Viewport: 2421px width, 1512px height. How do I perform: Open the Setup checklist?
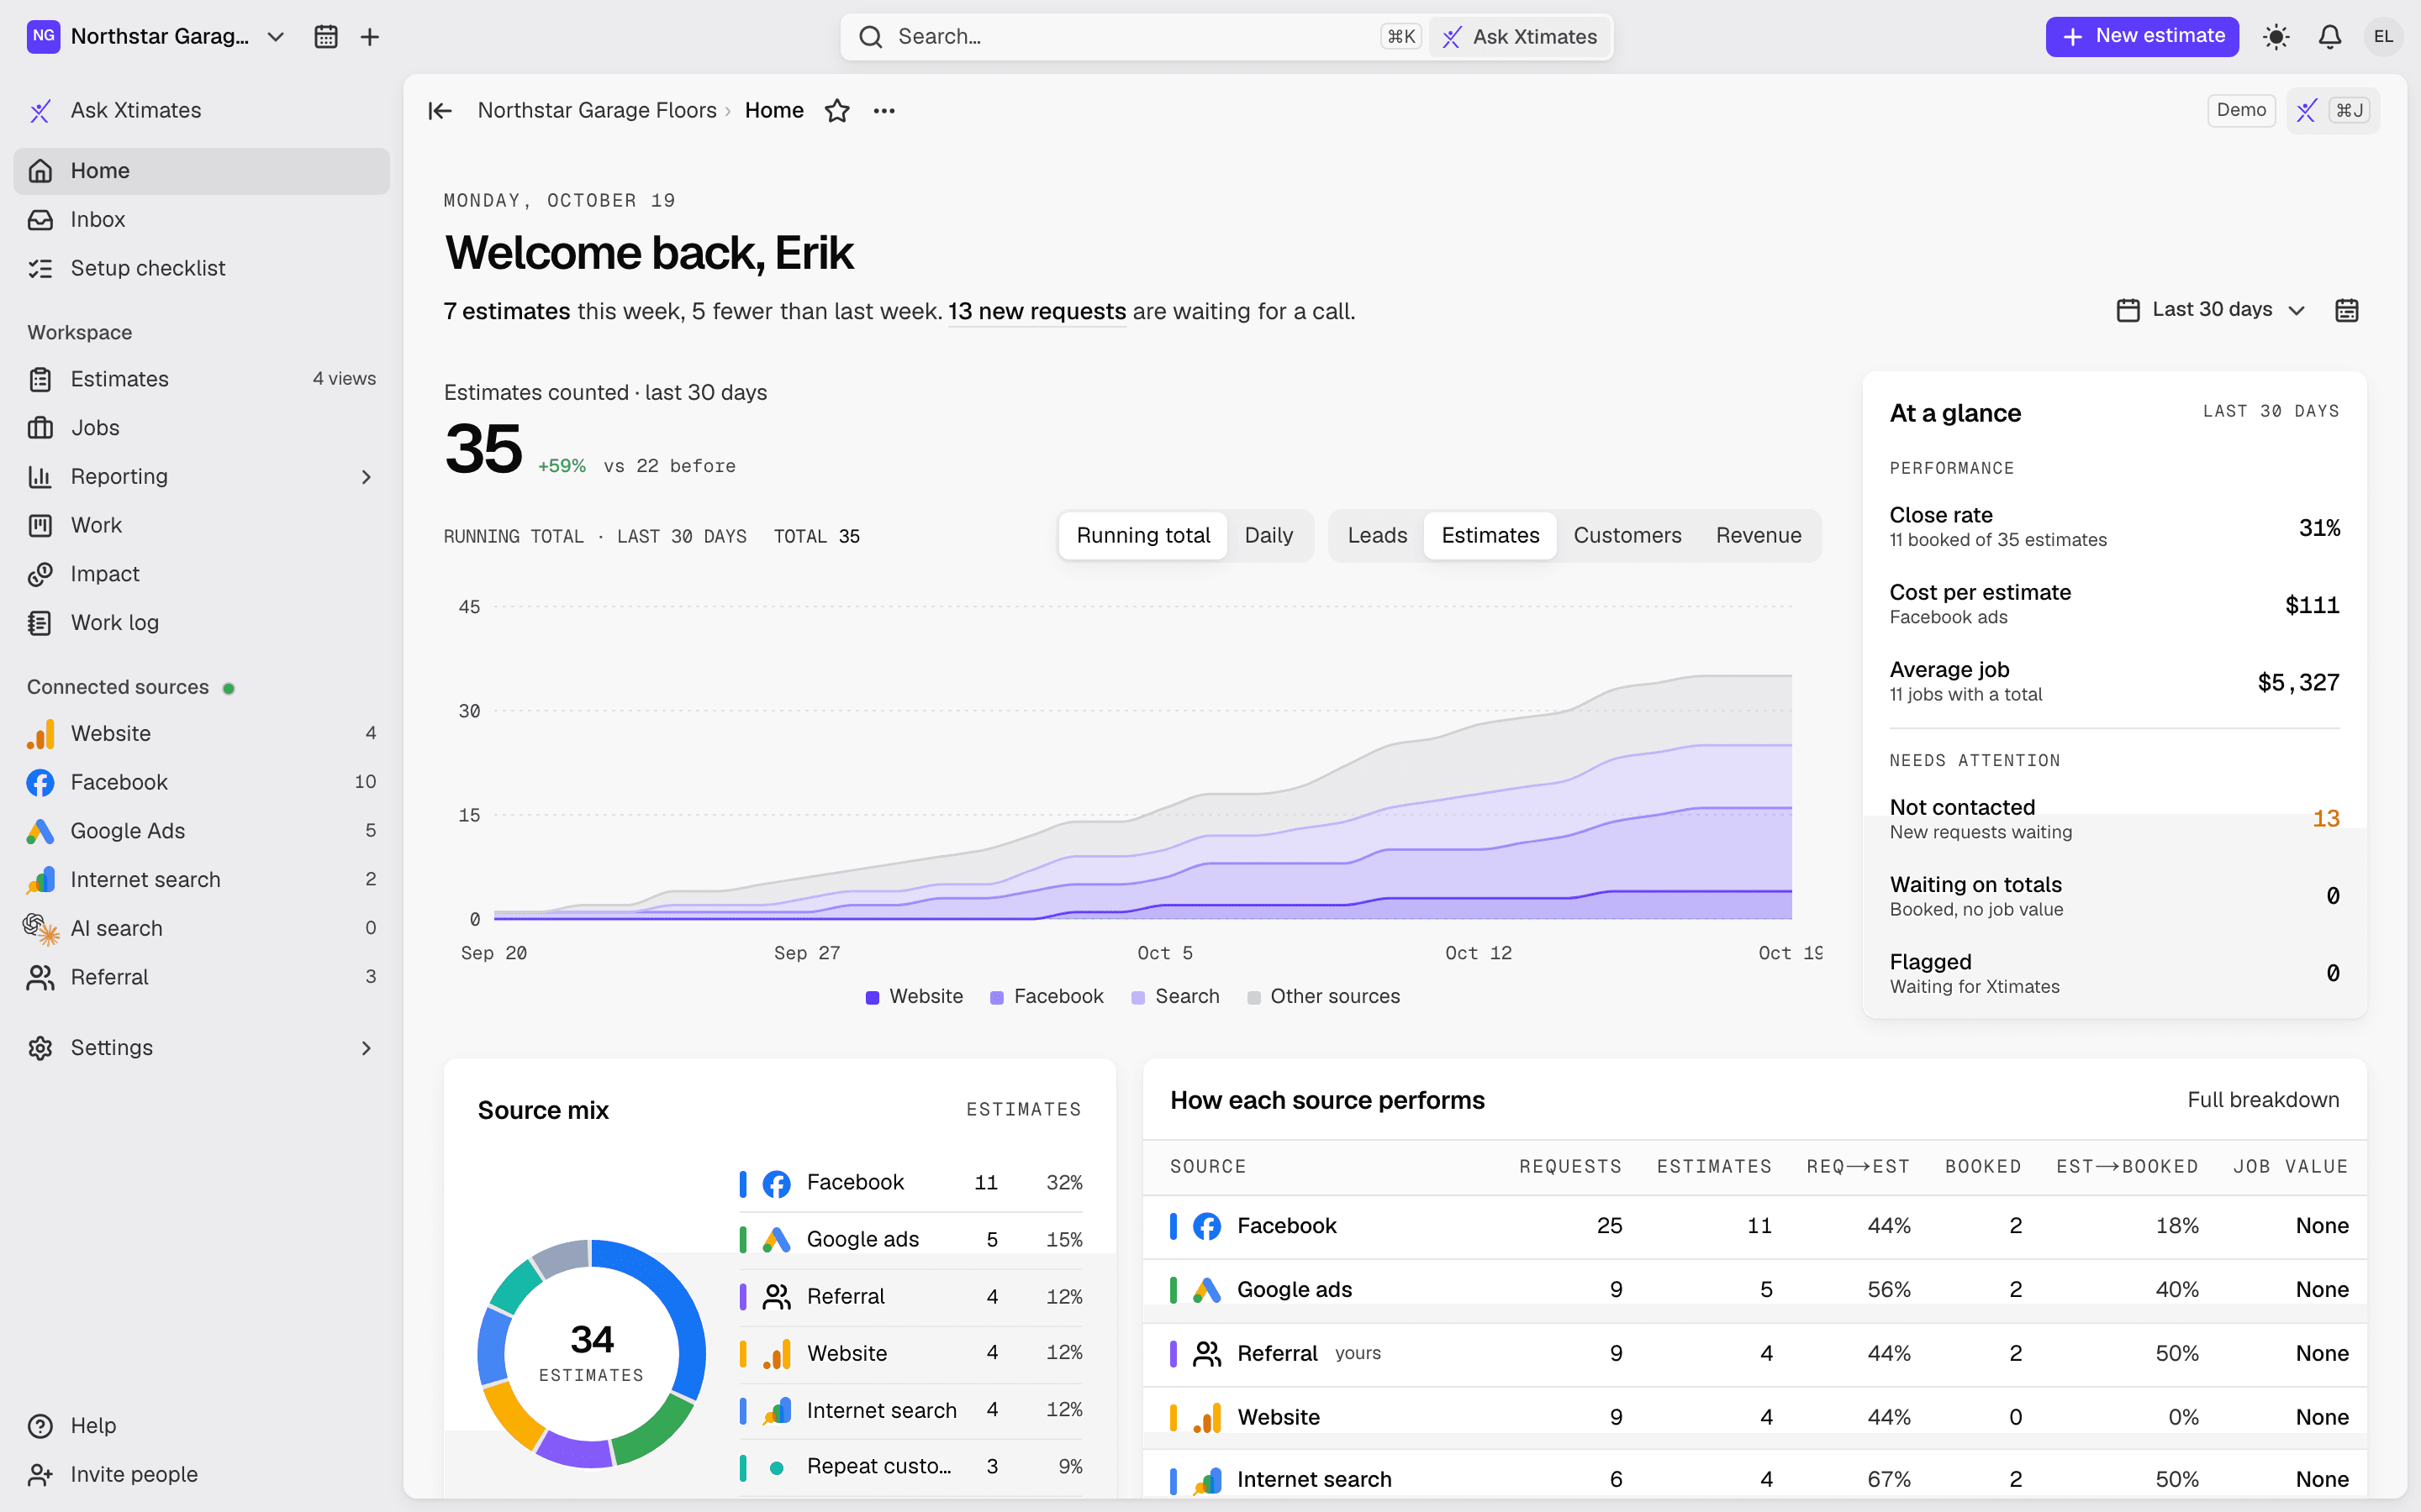pyautogui.click(x=201, y=268)
